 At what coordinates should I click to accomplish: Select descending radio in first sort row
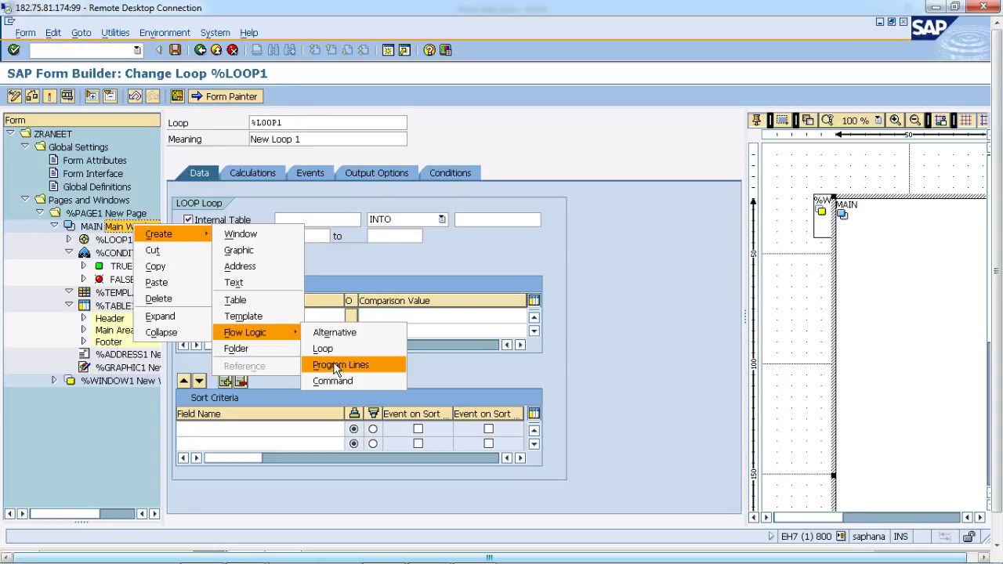tap(373, 429)
